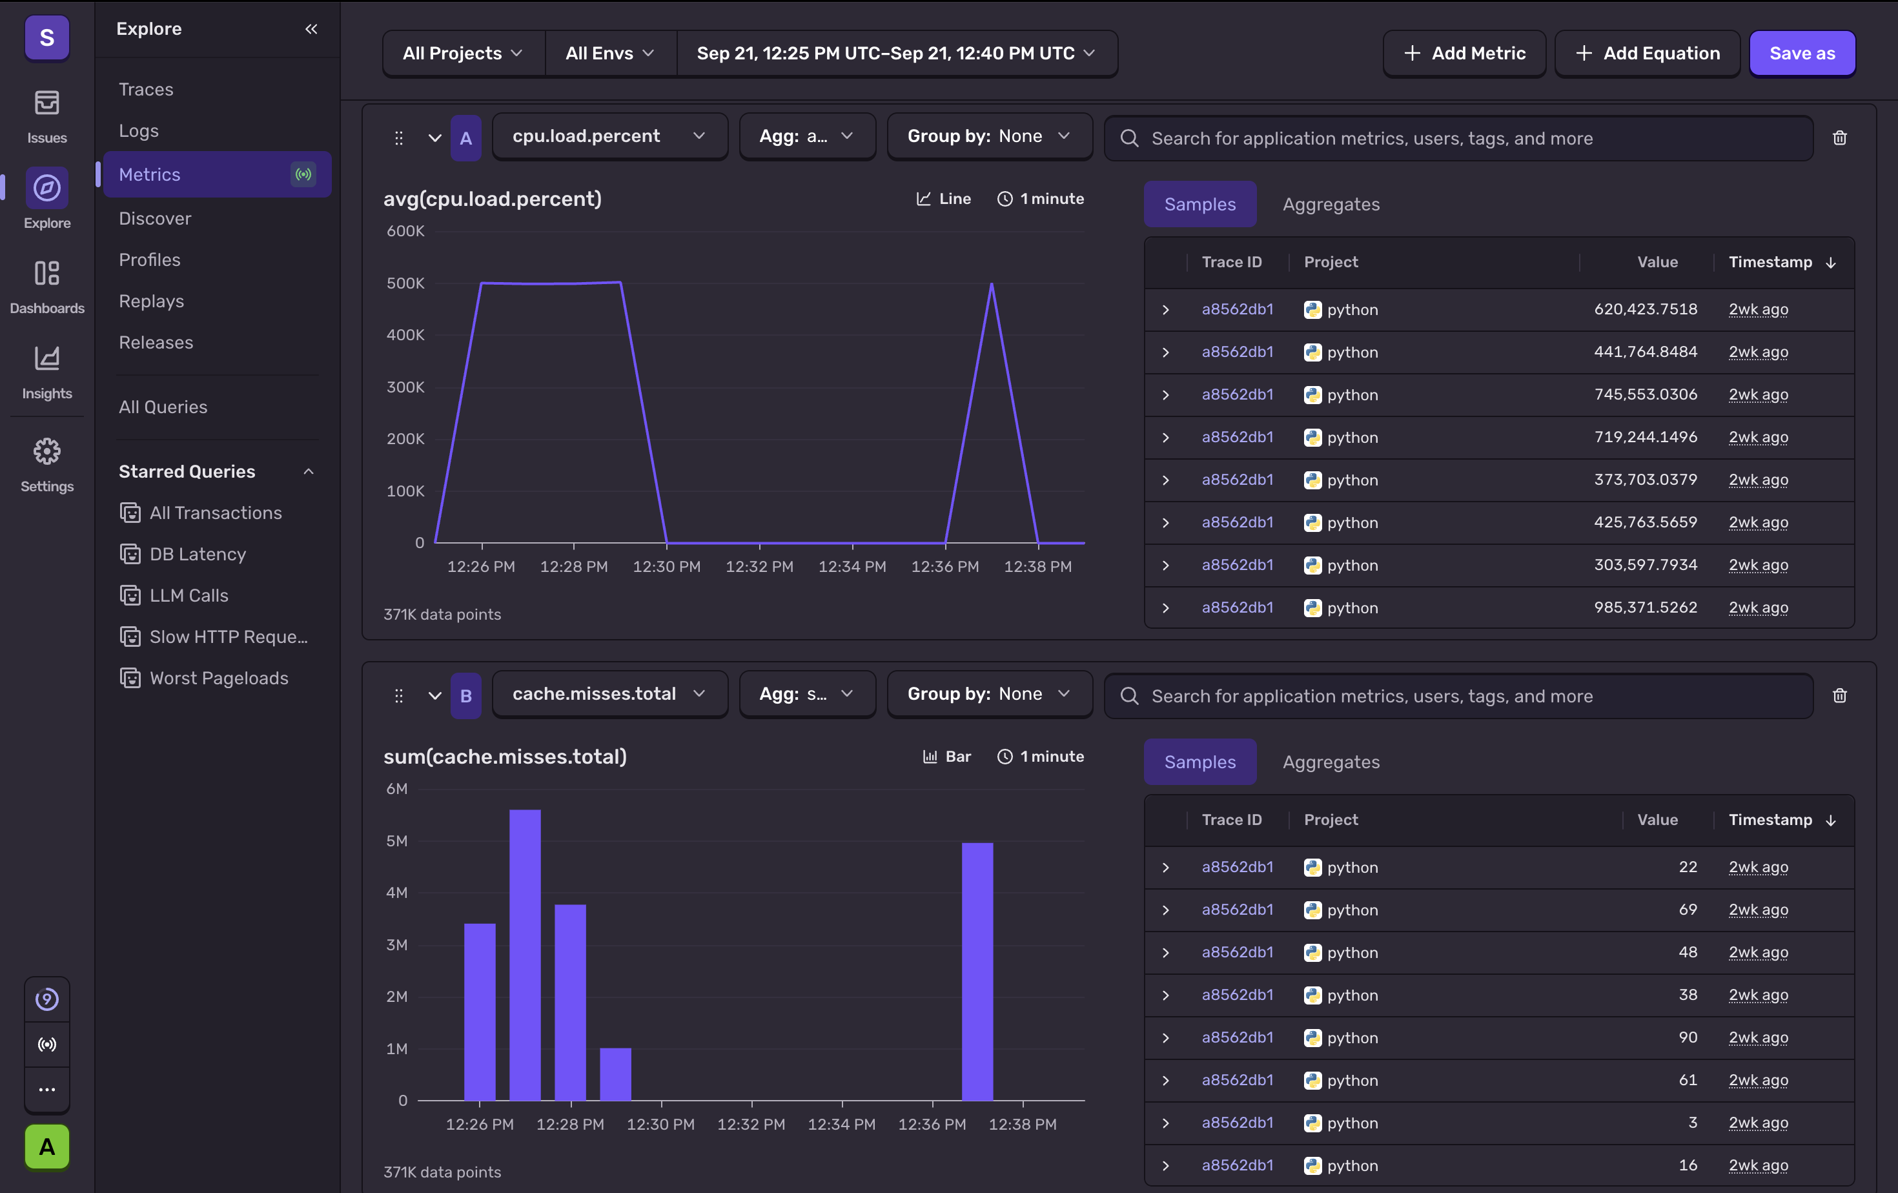
Task: Open the cache.misses.total metric dropdown
Action: [609, 694]
